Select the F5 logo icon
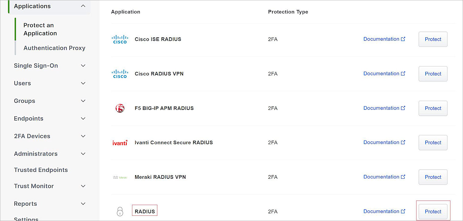Image resolution: width=463 pixels, height=221 pixels. point(120,108)
